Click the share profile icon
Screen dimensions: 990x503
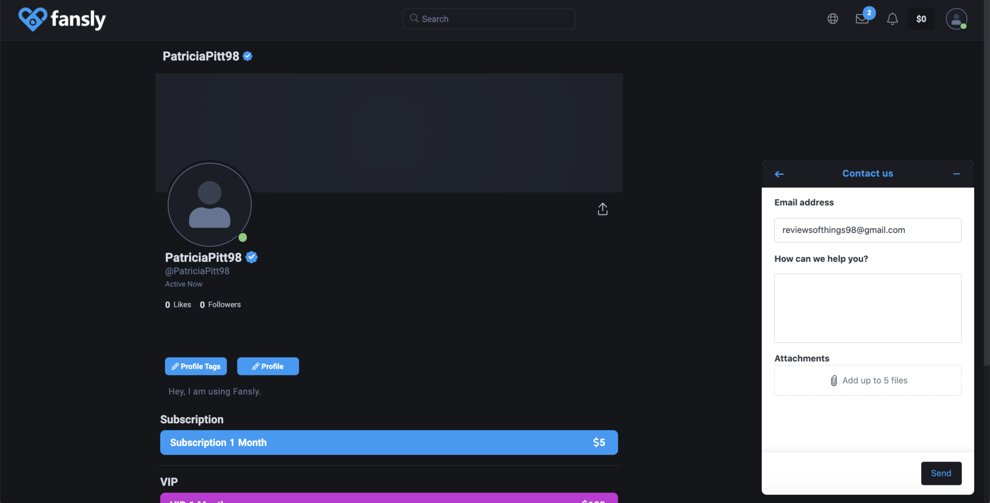point(602,209)
